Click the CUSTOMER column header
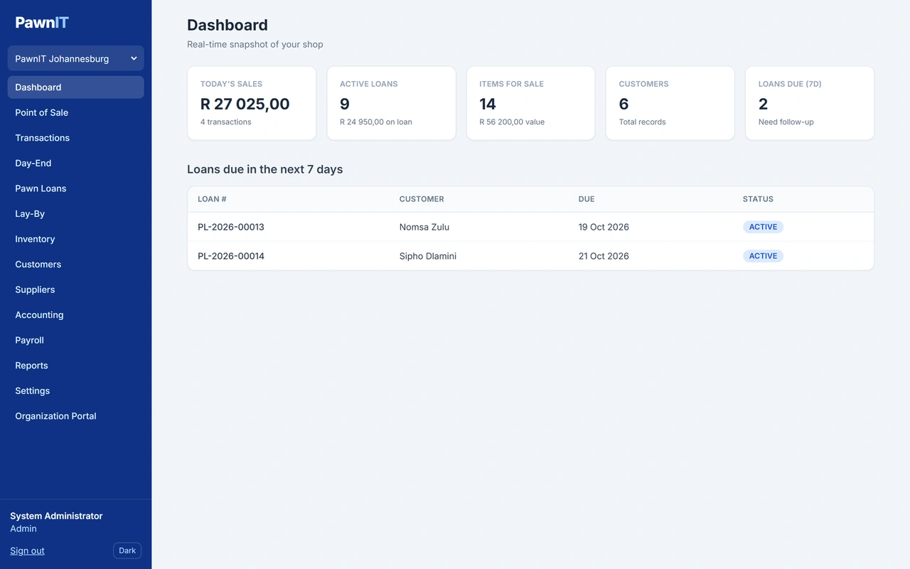Image resolution: width=910 pixels, height=569 pixels. pos(422,199)
